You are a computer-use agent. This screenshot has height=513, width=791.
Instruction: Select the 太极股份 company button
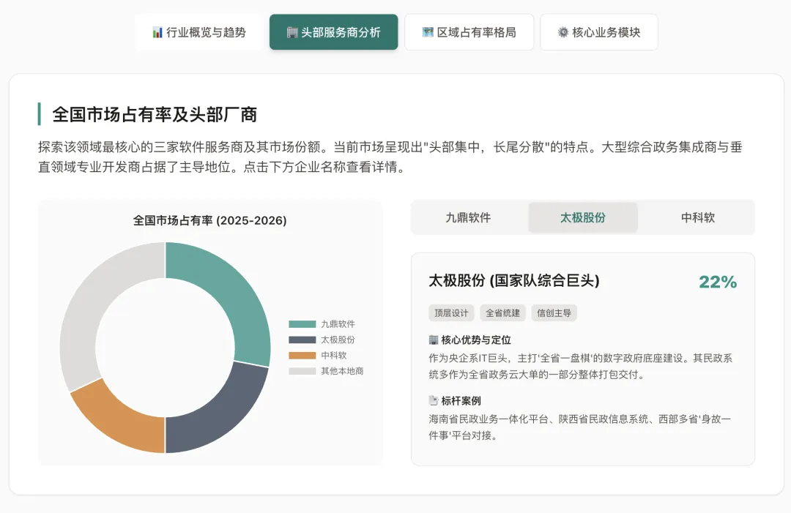(583, 217)
